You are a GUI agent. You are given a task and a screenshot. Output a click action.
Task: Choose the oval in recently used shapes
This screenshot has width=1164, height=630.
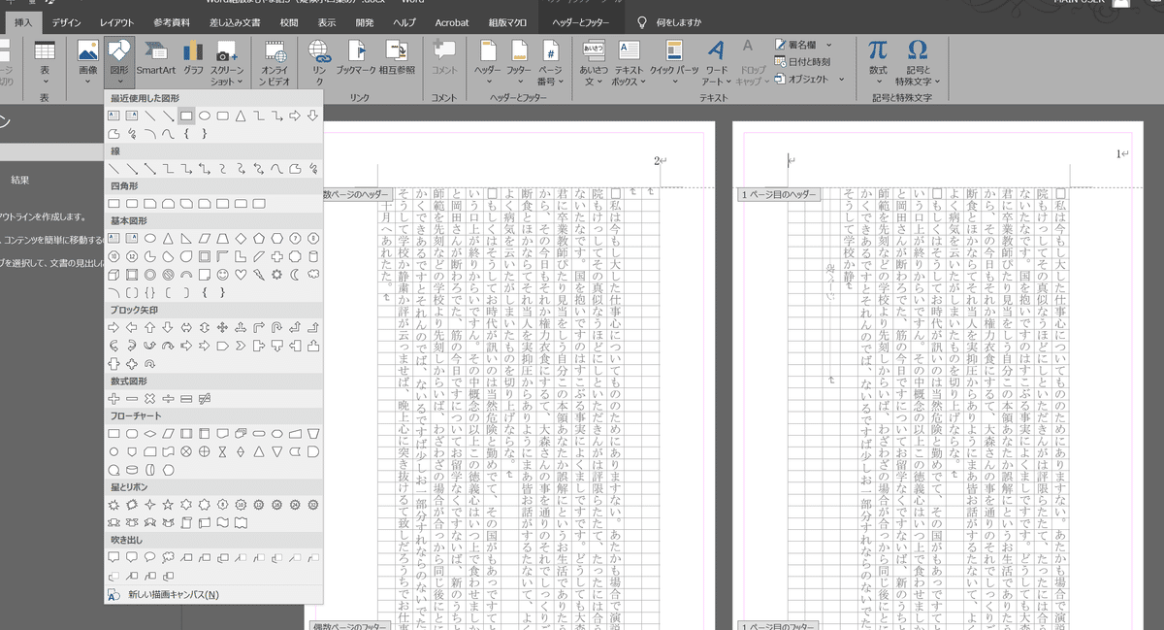pyautogui.click(x=205, y=116)
